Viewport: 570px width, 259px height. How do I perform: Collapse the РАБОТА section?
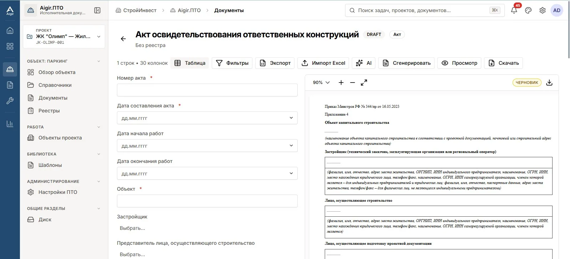tap(99, 127)
